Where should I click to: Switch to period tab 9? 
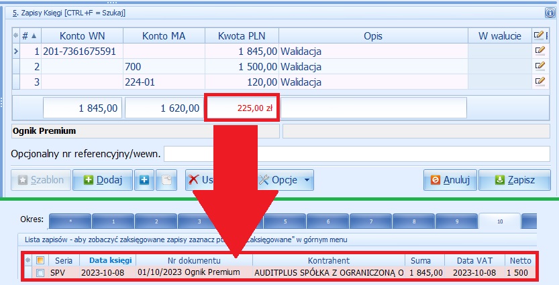pyautogui.click(x=457, y=221)
